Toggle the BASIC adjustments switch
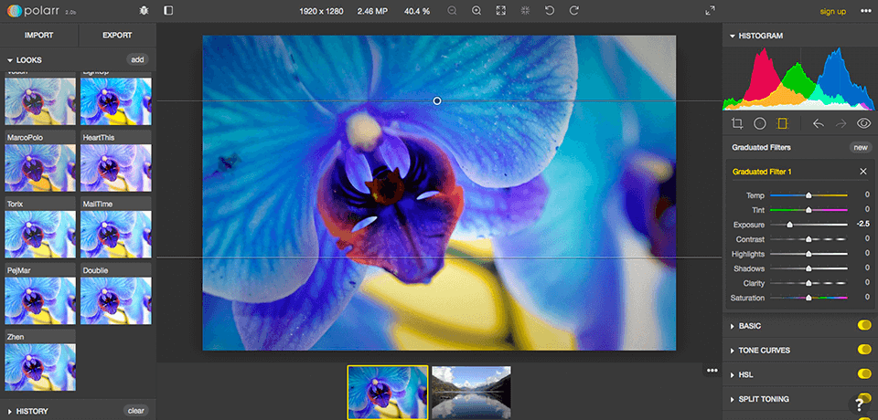The width and height of the screenshot is (878, 420). coord(862,326)
